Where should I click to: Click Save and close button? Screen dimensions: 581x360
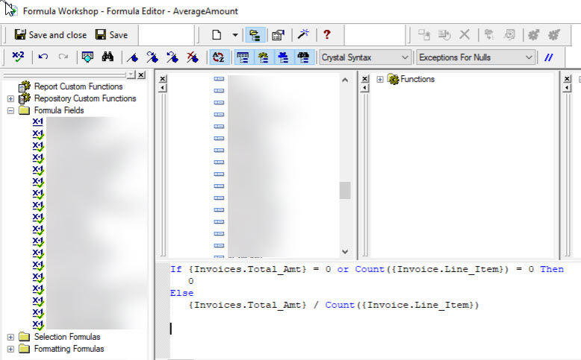(50, 35)
